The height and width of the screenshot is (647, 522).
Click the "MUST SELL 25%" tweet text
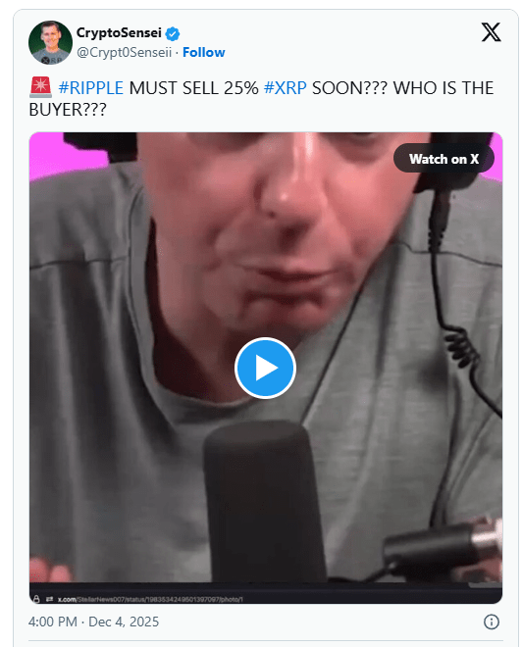[193, 88]
